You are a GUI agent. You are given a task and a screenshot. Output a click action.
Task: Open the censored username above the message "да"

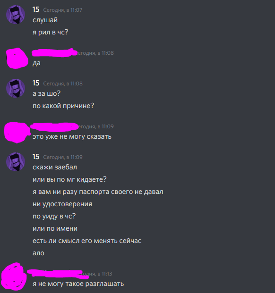[x=54, y=53]
